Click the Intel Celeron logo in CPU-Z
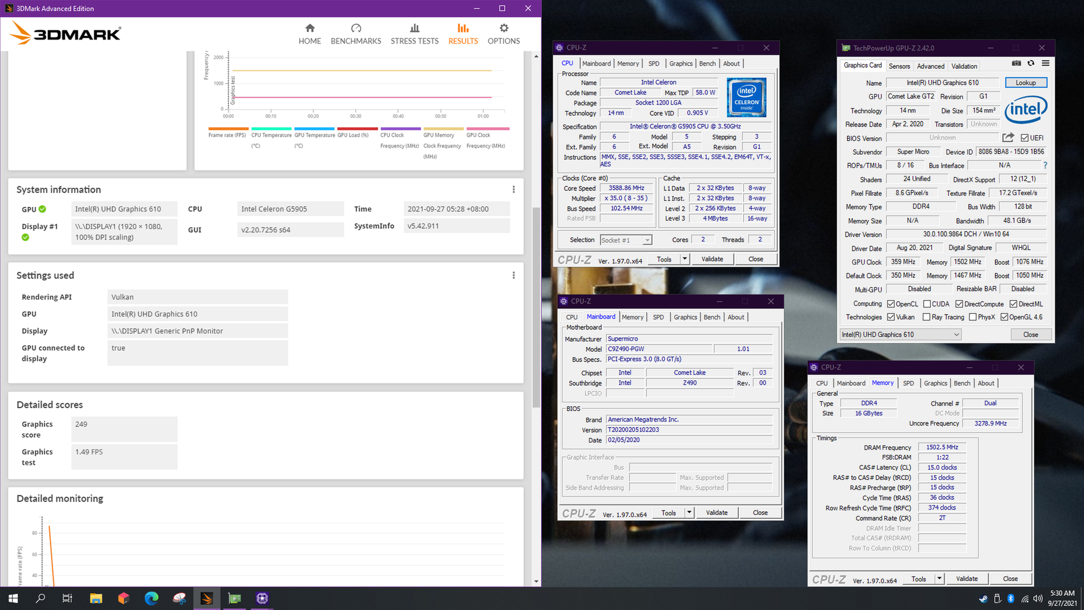Screen dimensions: 1084x610 [x=746, y=97]
